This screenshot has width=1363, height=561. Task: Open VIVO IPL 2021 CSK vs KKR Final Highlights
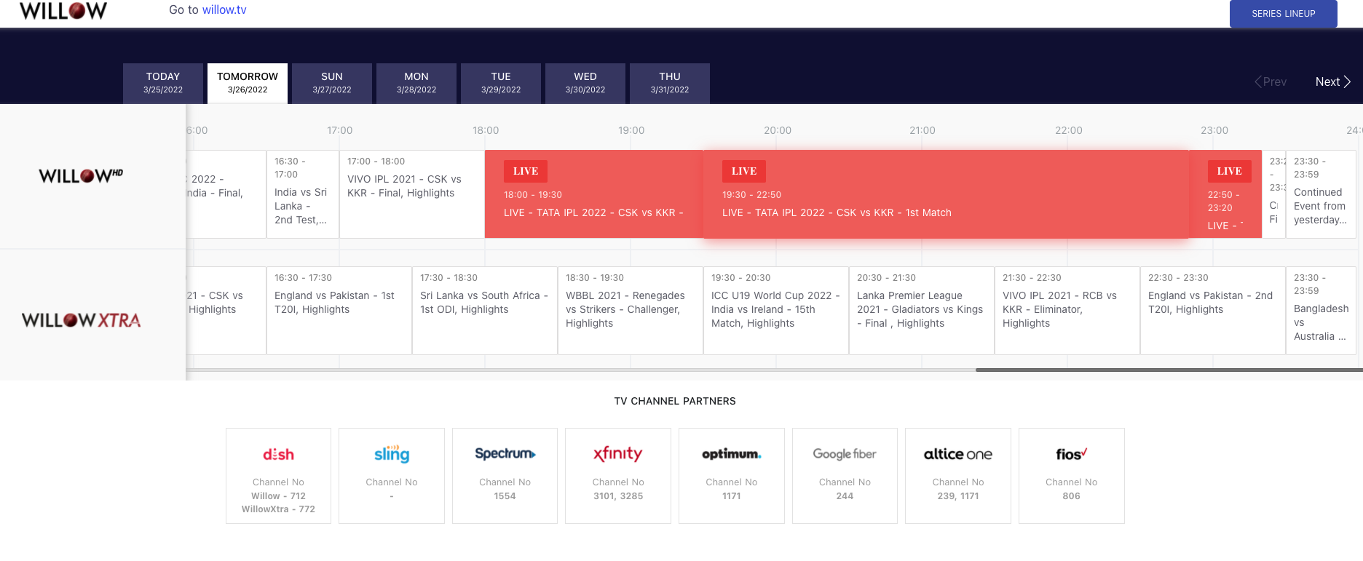pos(412,194)
